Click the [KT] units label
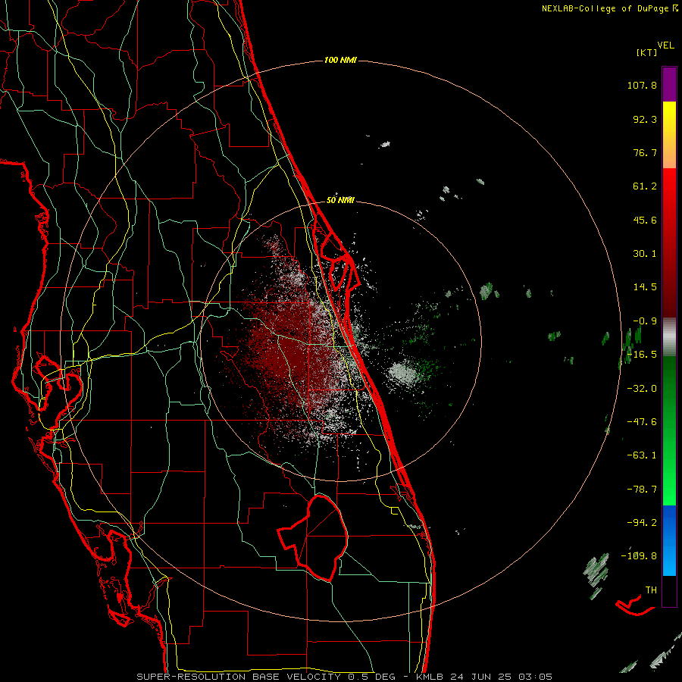 tap(647, 52)
